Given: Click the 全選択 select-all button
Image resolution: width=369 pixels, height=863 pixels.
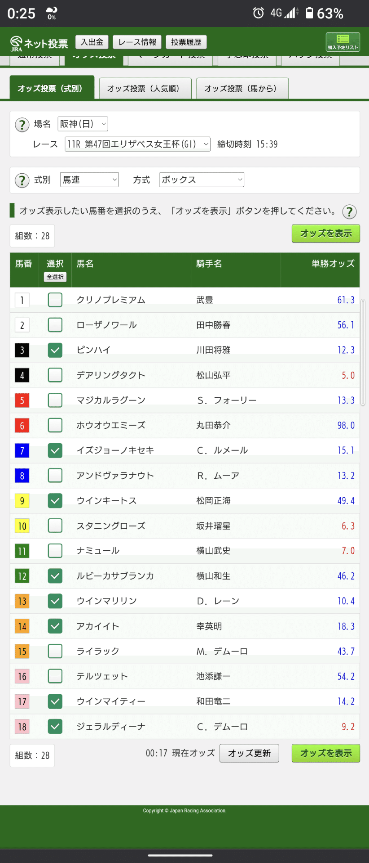Looking at the screenshot, I should [55, 277].
